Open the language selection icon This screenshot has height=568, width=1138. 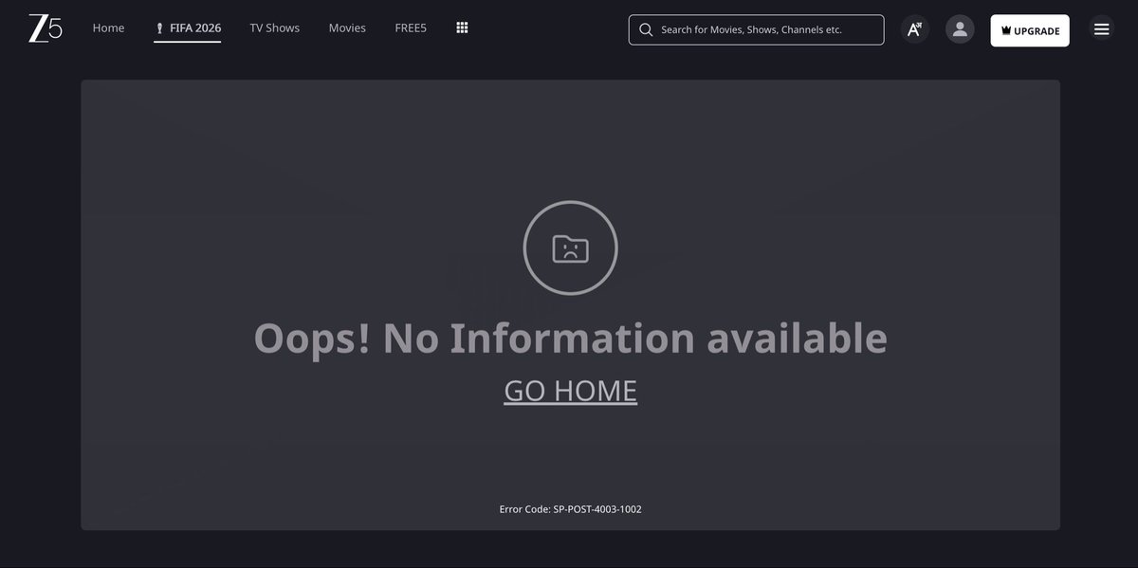click(x=914, y=29)
